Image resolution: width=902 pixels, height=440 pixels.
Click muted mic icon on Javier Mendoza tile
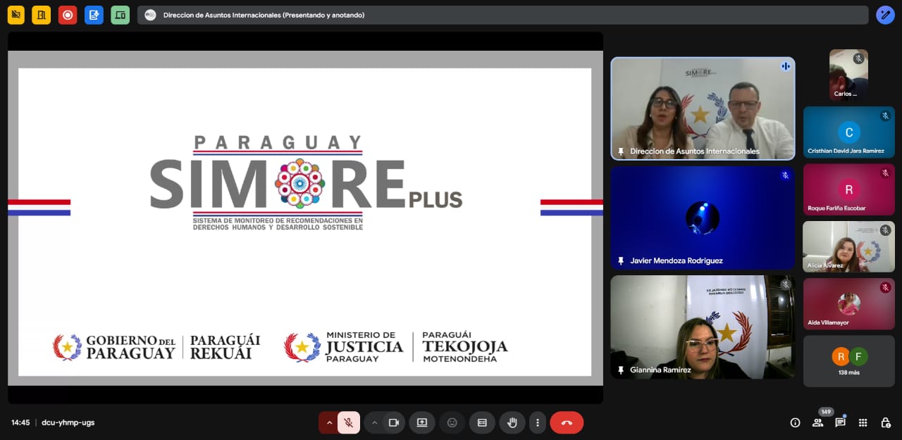click(x=784, y=175)
